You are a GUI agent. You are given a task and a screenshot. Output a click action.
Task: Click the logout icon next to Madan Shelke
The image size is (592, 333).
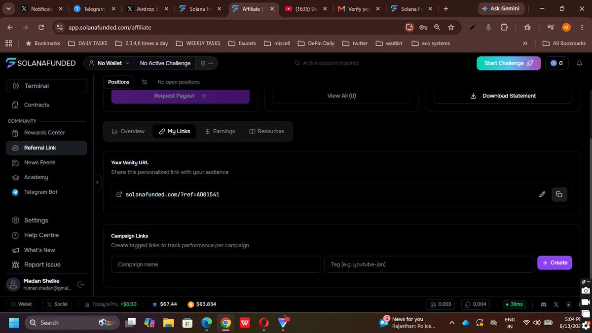(81, 284)
